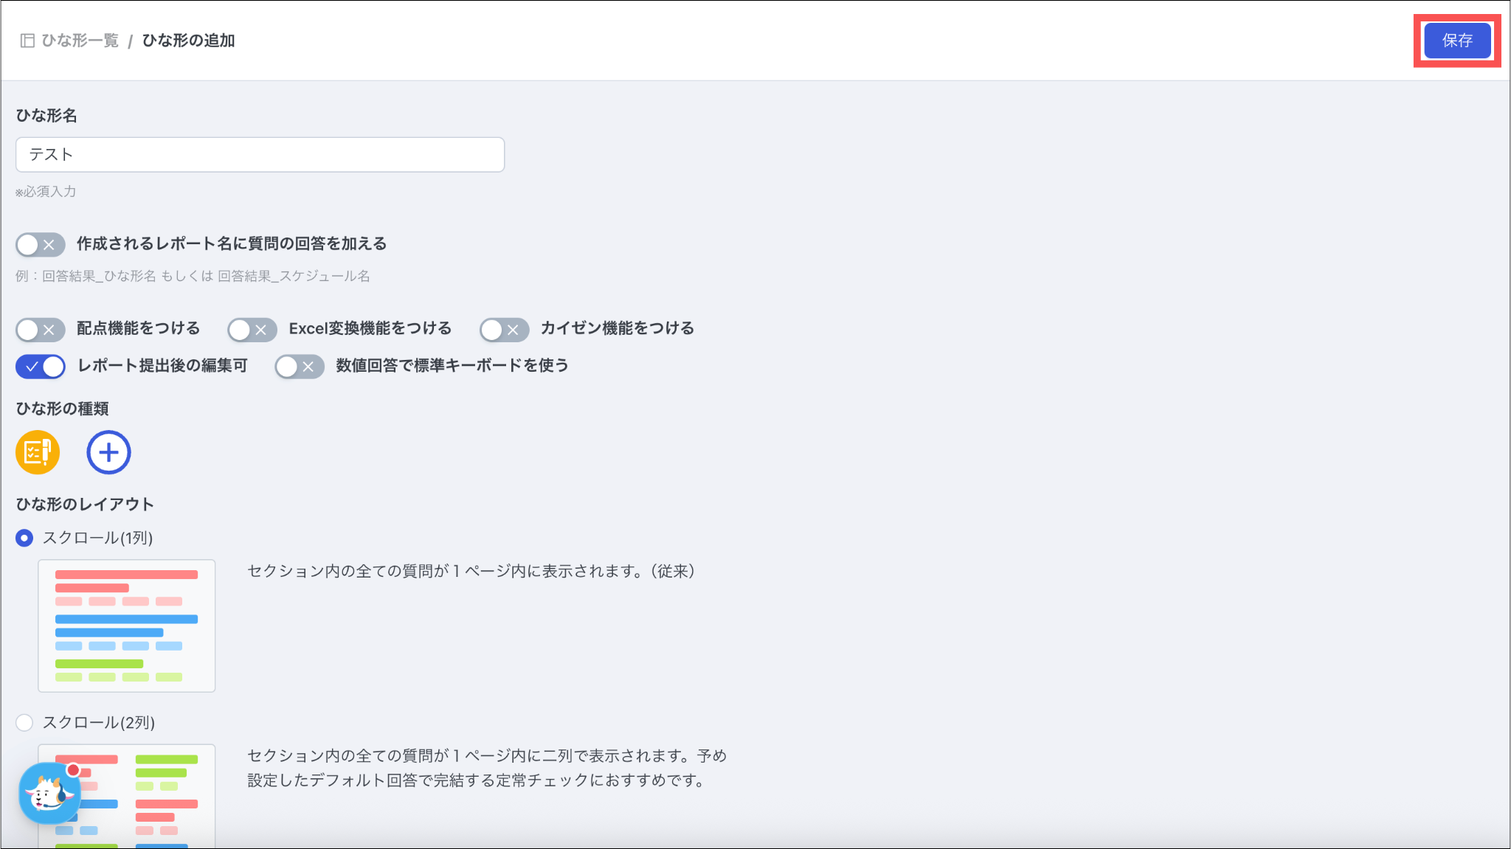Click the スクロール(2列) label text
The image size is (1511, 849).
99,723
